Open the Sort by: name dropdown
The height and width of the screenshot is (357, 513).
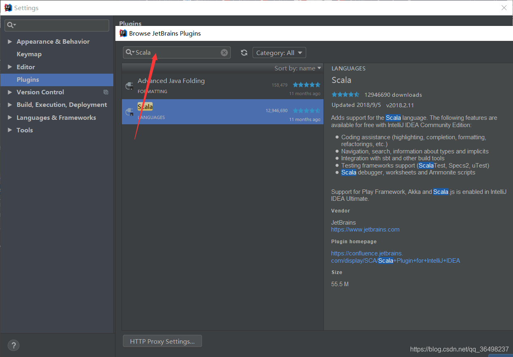point(298,68)
